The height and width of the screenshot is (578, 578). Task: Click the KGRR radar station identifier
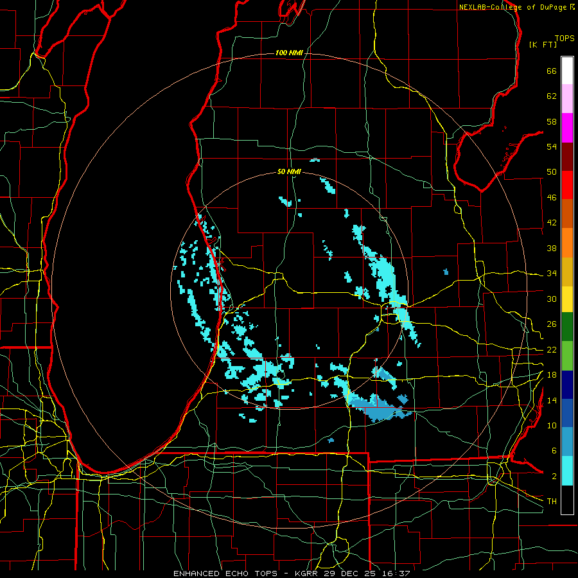[306, 574]
